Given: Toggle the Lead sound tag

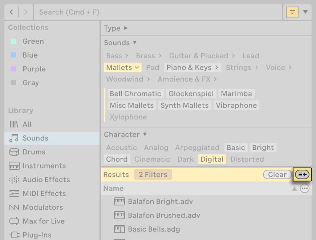Looking at the screenshot, I should tap(251, 56).
